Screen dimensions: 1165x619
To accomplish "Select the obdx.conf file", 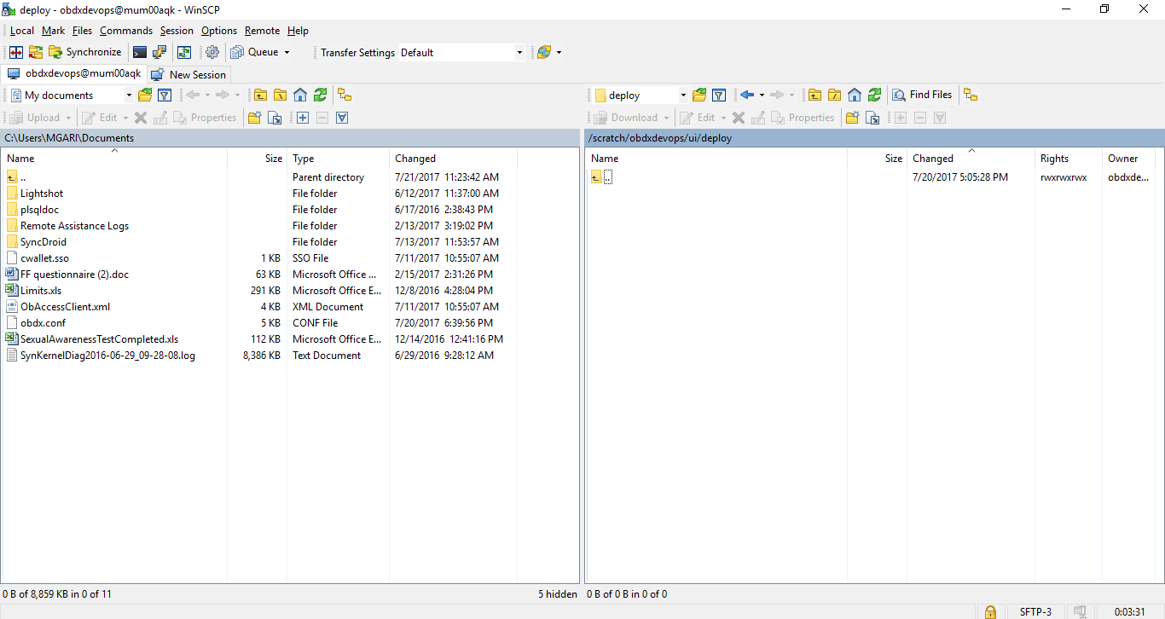I will click(x=42, y=322).
